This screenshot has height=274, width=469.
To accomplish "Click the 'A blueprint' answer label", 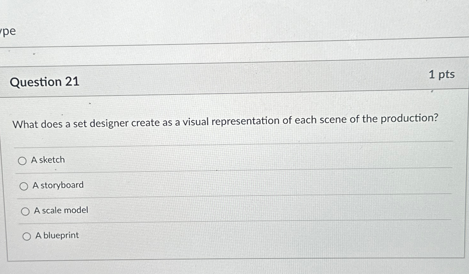I will point(56,235).
